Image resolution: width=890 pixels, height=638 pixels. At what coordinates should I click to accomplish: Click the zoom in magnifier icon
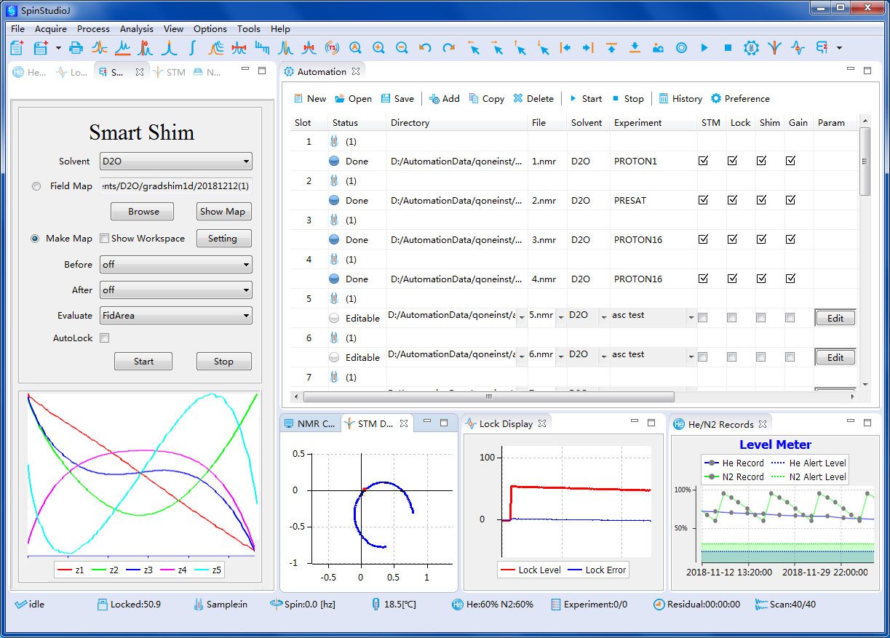click(x=378, y=48)
